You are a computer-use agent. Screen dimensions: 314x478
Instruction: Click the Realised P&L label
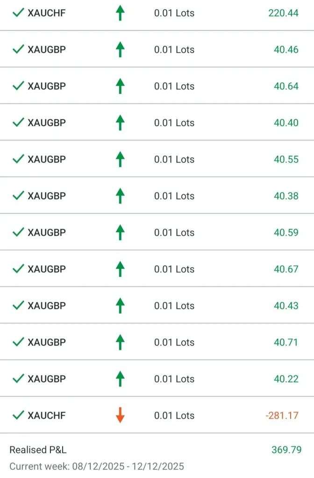point(38,450)
